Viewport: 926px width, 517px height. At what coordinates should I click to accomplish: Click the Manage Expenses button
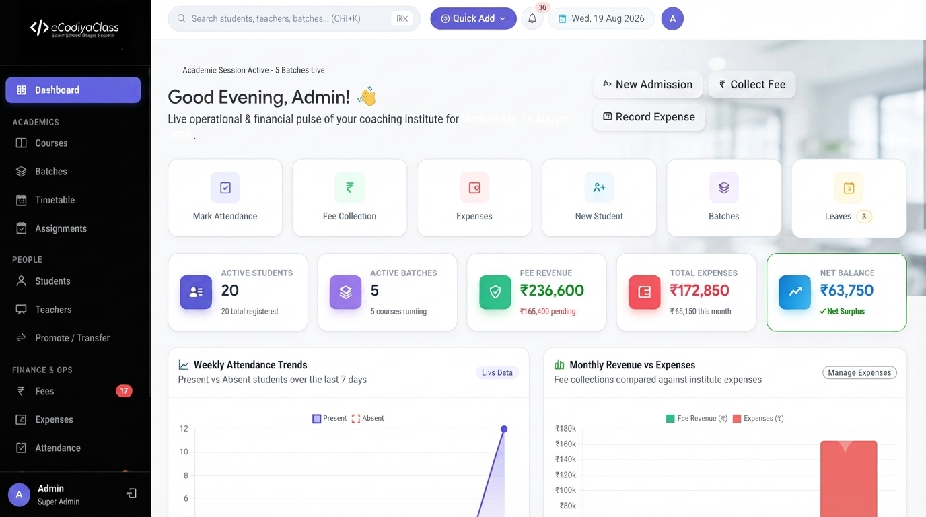pyautogui.click(x=859, y=373)
